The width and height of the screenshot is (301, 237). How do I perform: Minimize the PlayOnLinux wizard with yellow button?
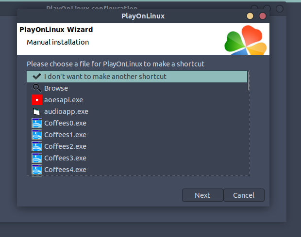(250, 16)
